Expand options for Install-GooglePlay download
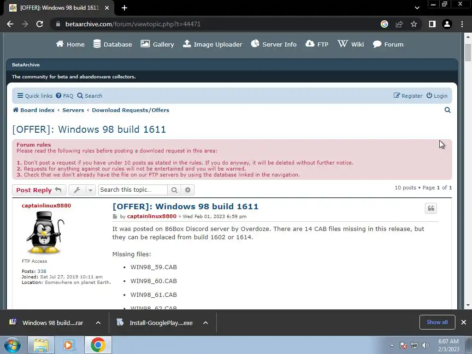 [206, 323]
